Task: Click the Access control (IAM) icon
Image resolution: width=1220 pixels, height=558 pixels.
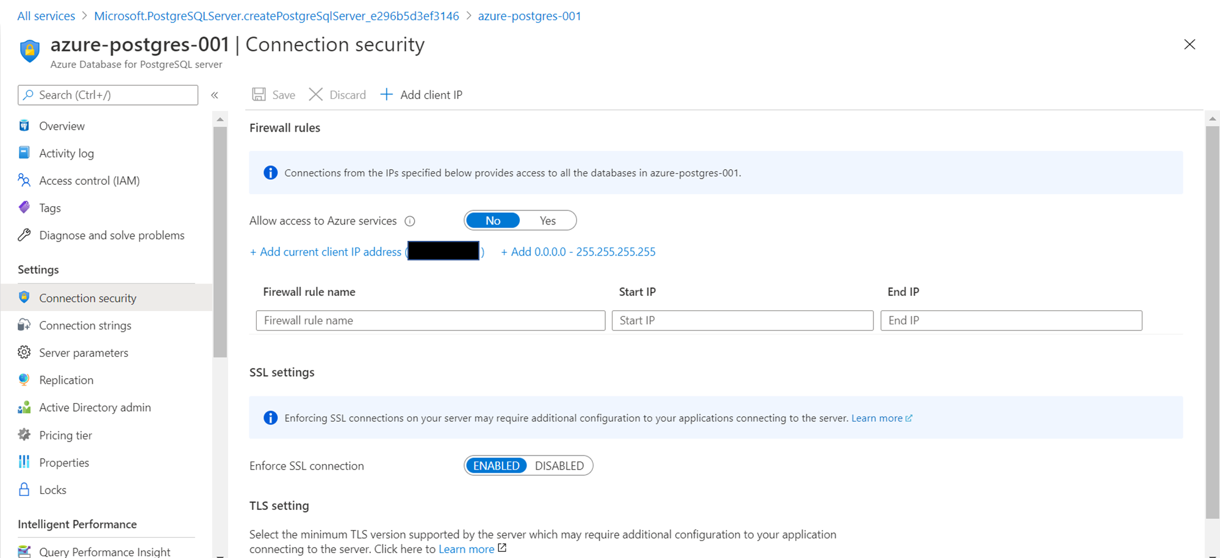Action: click(24, 181)
